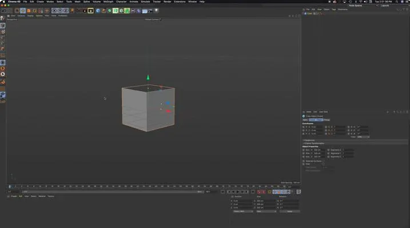Select the Live Selection tool
410x228 pixels.
pos(17,11)
